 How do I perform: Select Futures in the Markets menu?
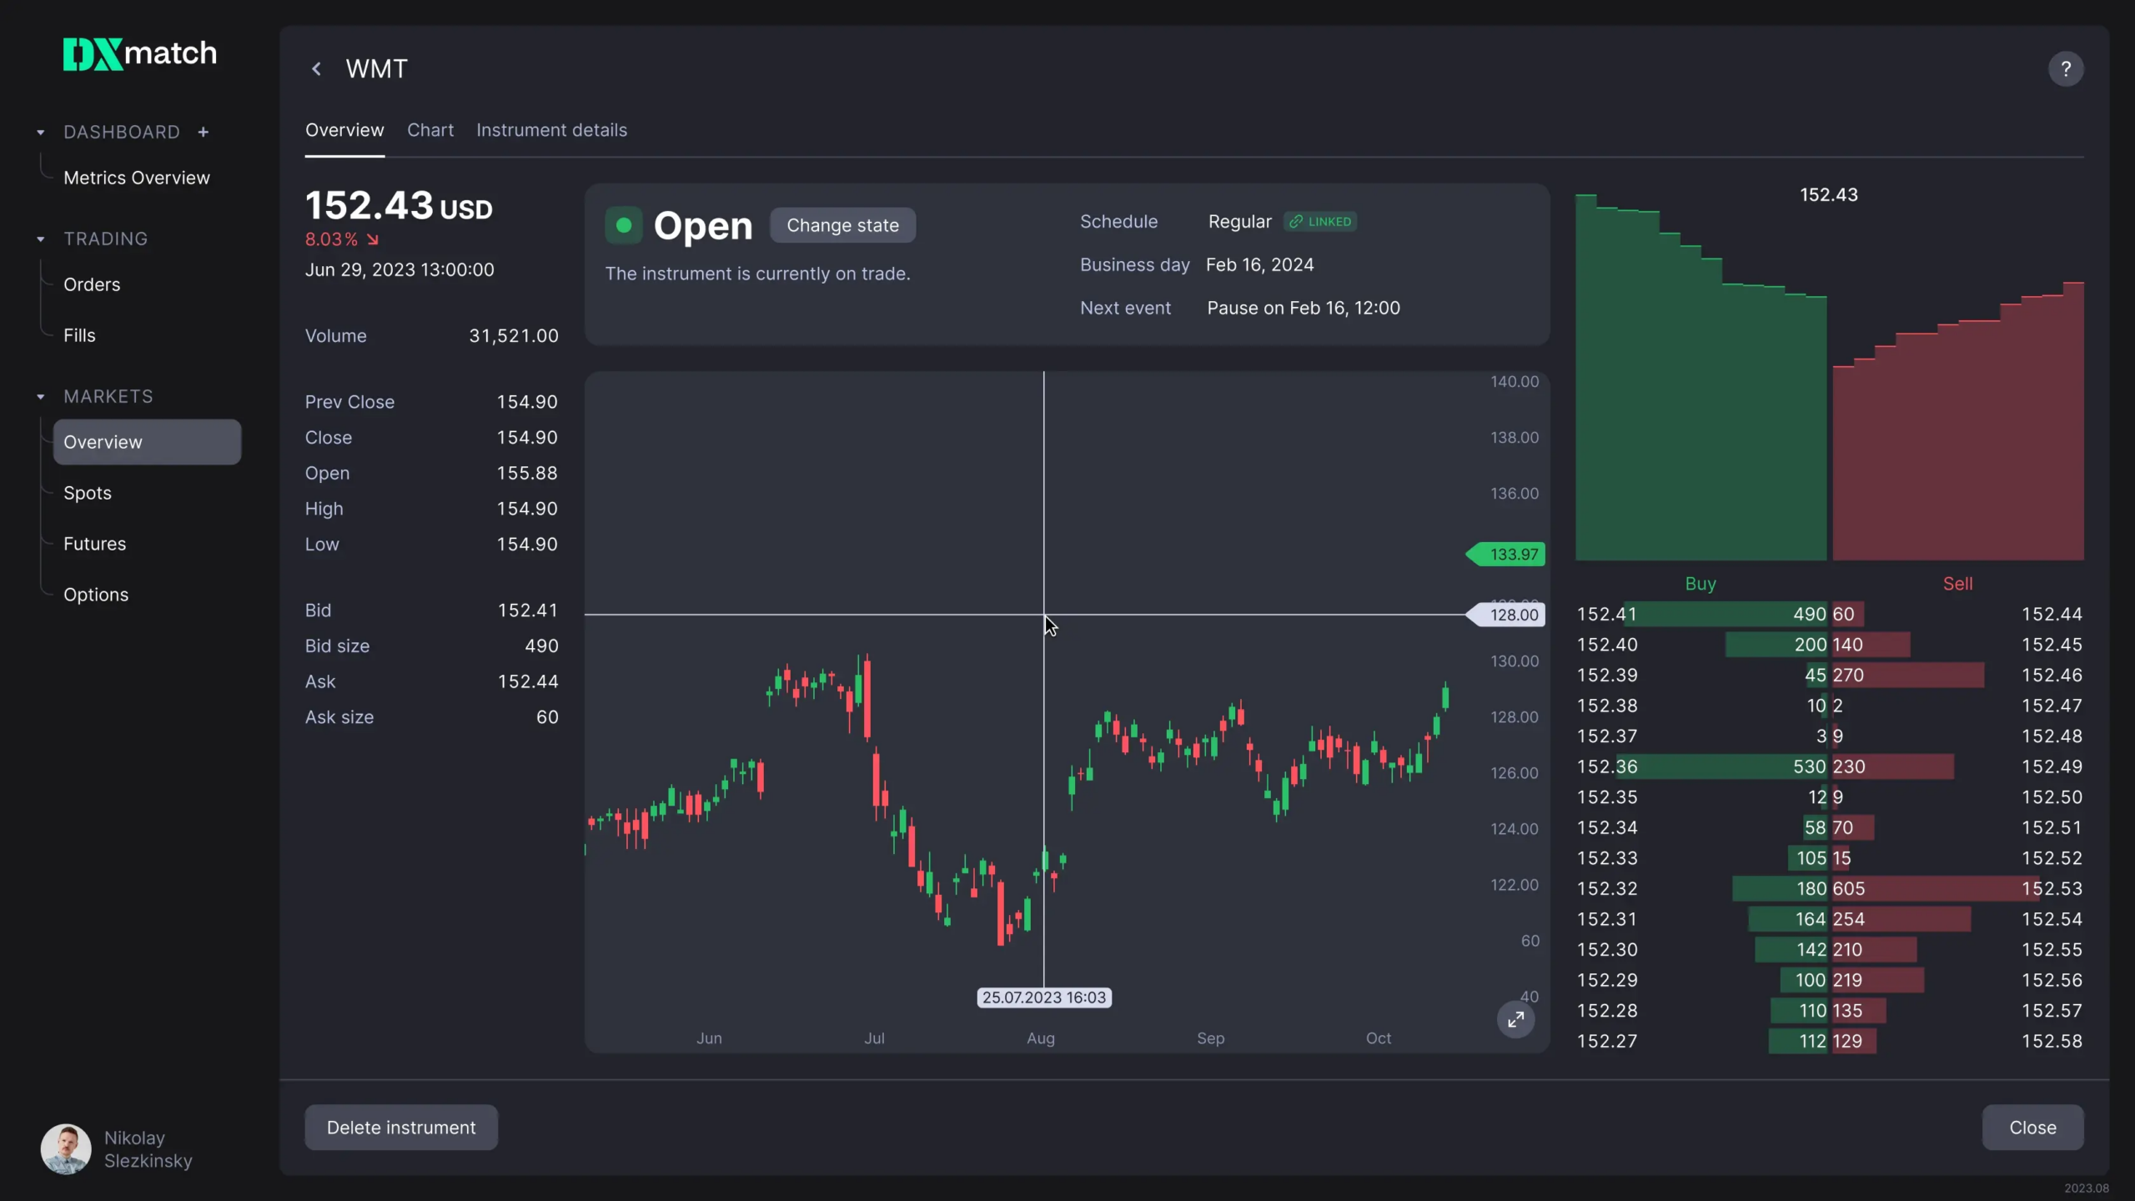click(95, 544)
